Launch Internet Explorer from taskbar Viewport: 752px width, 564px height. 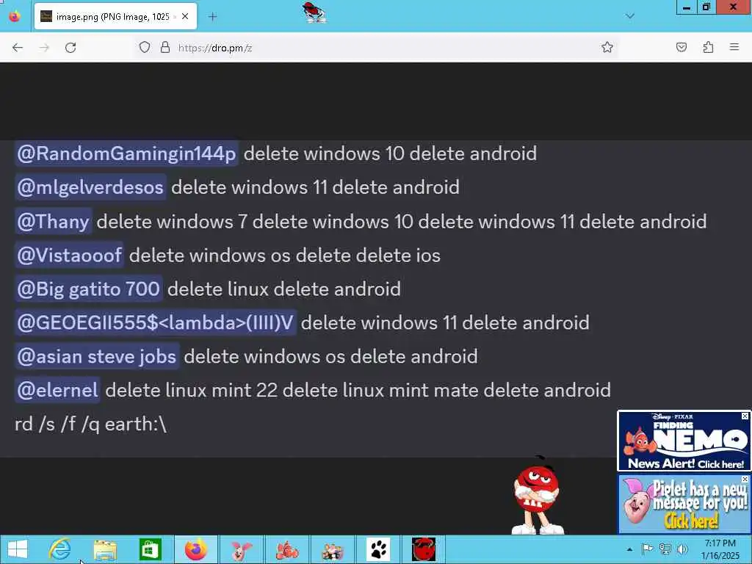point(60,549)
